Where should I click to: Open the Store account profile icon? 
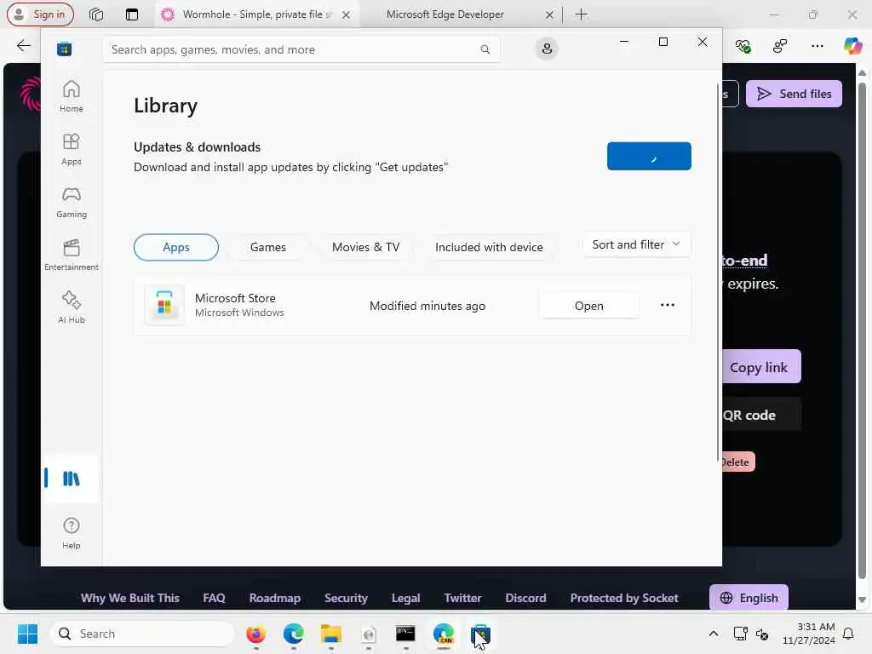[x=547, y=49]
